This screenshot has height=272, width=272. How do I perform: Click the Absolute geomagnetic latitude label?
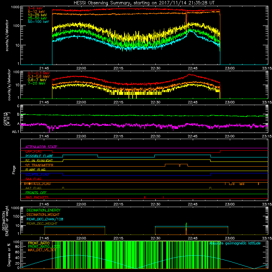point(235,243)
